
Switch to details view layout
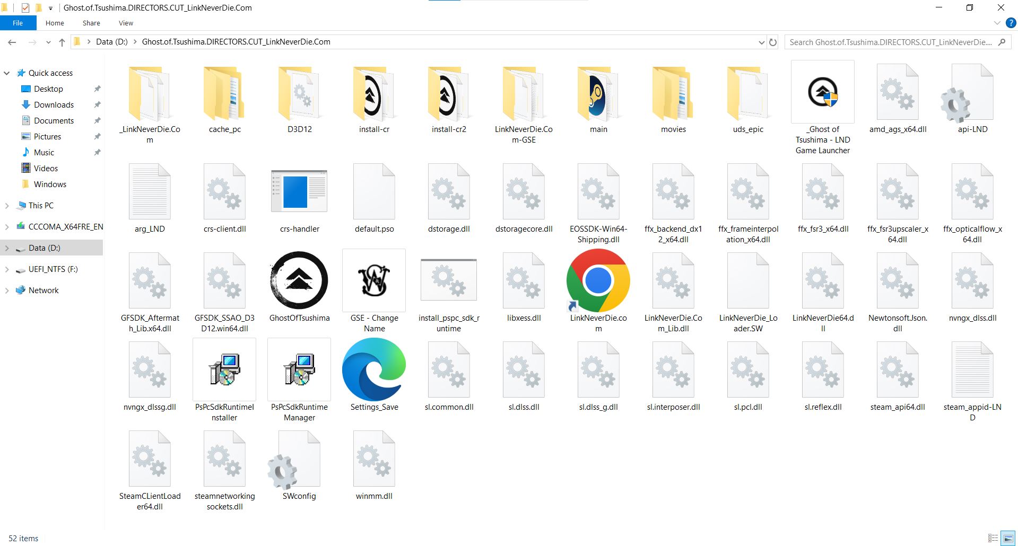tap(993, 538)
